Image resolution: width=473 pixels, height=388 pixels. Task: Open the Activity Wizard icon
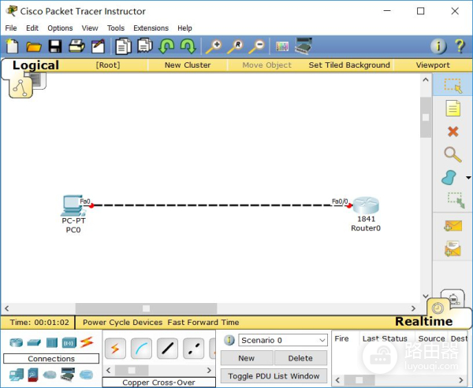point(99,46)
